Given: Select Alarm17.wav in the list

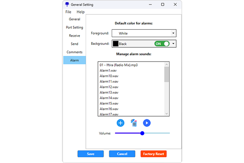Looking at the screenshot, I should click(x=131, y=114).
